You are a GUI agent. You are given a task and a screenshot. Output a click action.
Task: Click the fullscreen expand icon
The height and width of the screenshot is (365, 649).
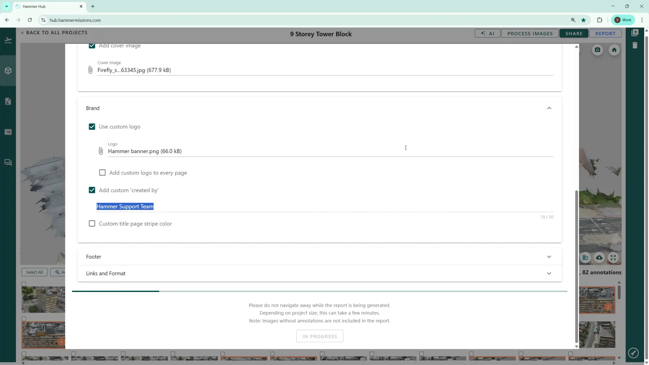point(613,258)
